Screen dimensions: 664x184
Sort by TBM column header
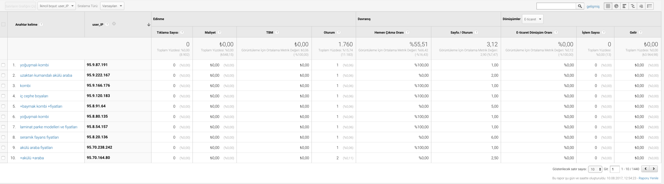(x=269, y=32)
